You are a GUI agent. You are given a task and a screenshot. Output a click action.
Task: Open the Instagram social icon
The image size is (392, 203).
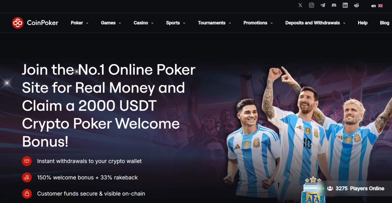coord(311,5)
